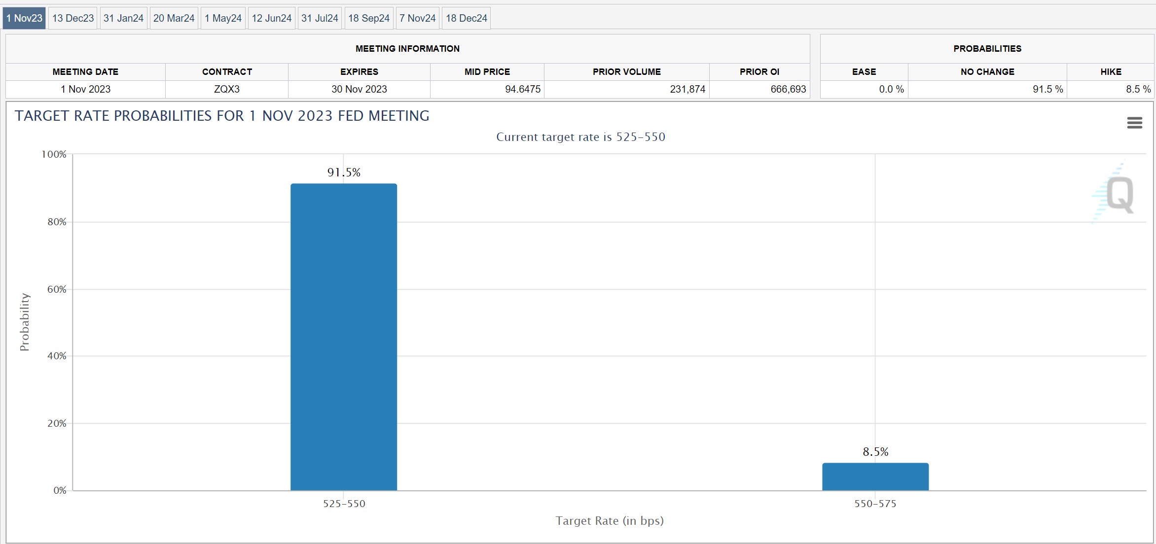Click the 525-550 x-axis label
Image resolution: width=1156 pixels, height=544 pixels.
pyautogui.click(x=344, y=504)
